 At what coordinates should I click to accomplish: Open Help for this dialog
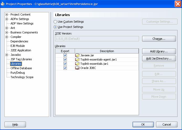click(x=15, y=124)
